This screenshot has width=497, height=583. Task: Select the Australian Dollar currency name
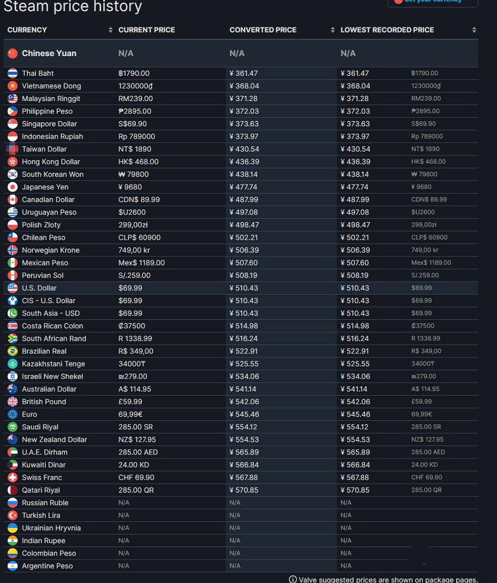(49, 389)
